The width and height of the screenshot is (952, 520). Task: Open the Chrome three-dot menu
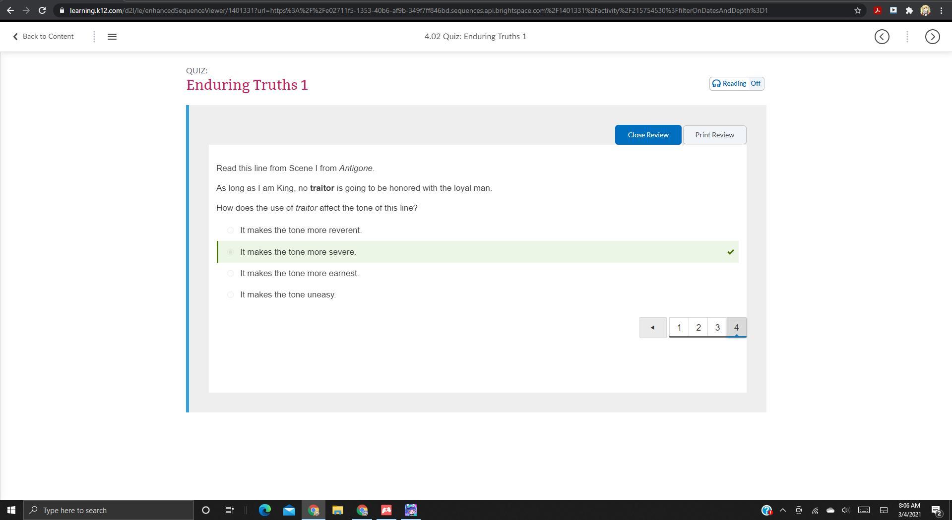click(x=941, y=10)
